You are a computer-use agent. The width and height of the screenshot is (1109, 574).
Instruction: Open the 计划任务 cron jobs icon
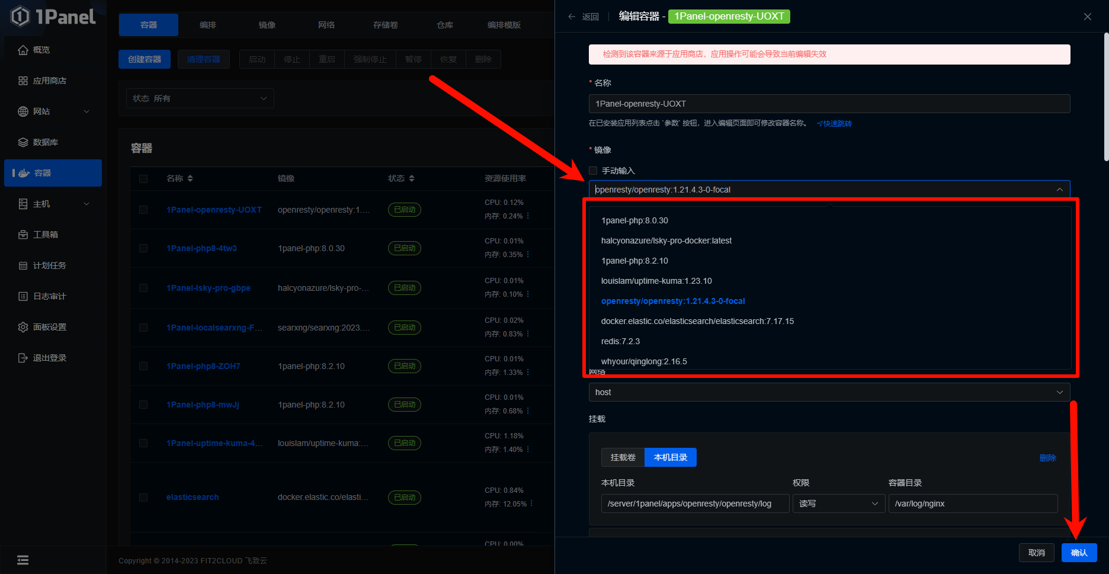(x=23, y=265)
